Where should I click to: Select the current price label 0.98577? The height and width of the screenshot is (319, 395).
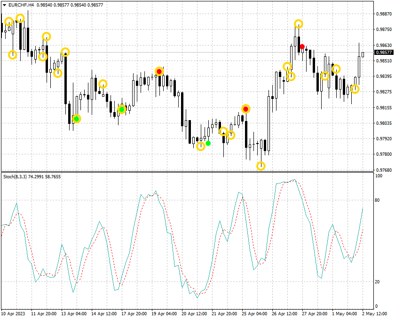(x=384, y=52)
